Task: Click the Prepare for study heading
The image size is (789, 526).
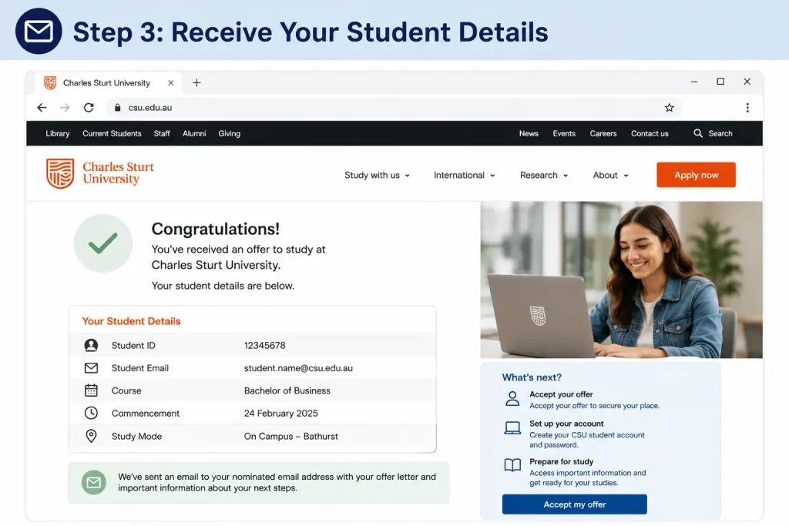Action: click(x=561, y=461)
